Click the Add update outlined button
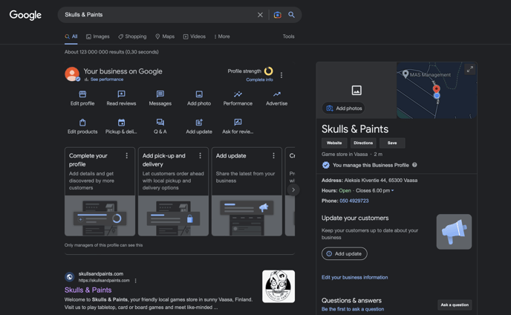Image resolution: width=511 pixels, height=315 pixels. click(345, 253)
